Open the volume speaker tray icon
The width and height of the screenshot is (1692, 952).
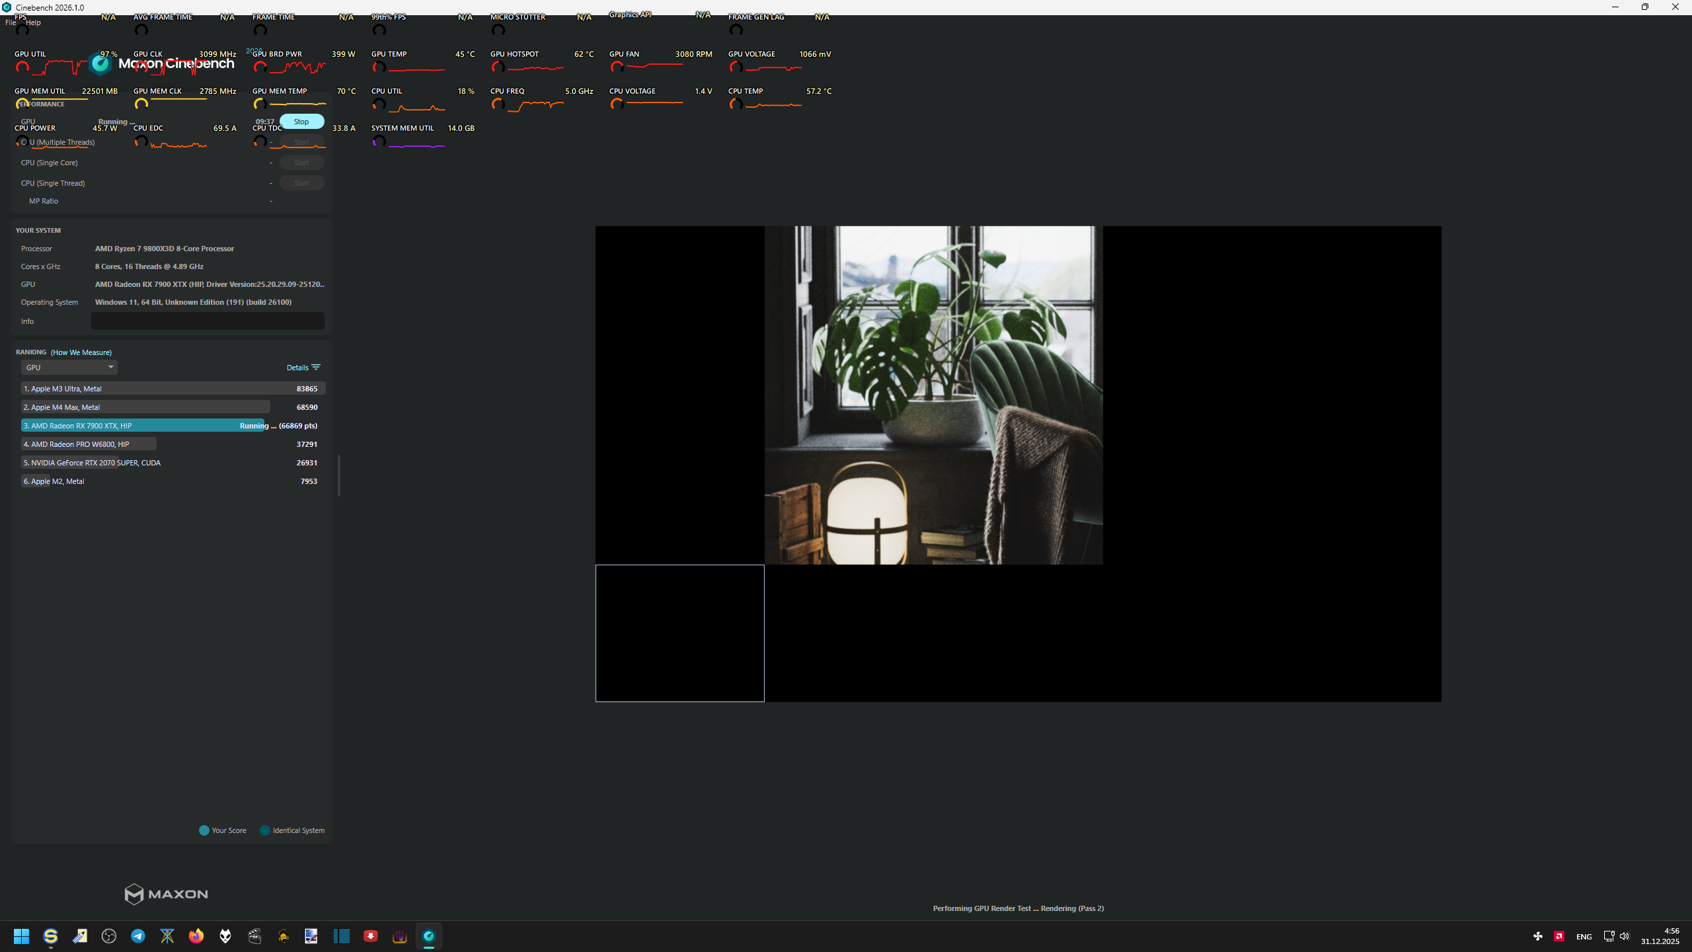click(1625, 936)
